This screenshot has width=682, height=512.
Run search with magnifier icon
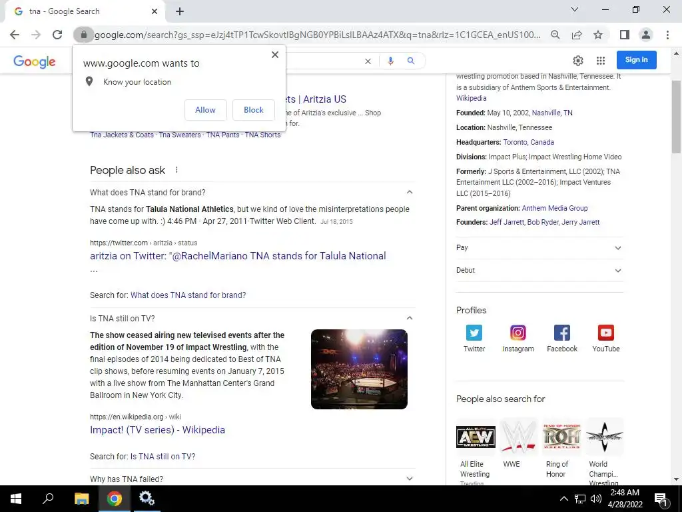pyautogui.click(x=410, y=61)
